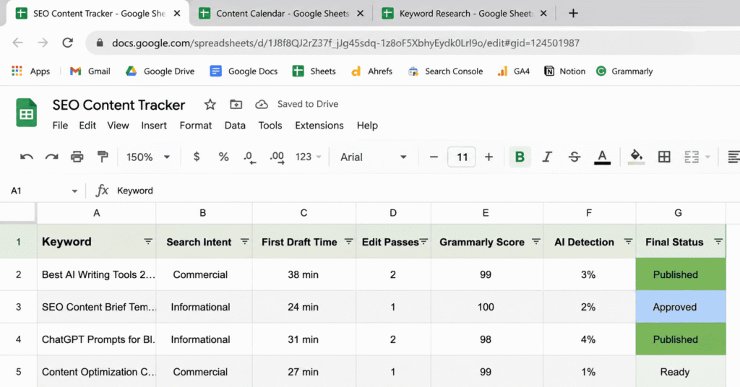Open the Gmail bookmark
The image size is (740, 387).
pos(90,71)
